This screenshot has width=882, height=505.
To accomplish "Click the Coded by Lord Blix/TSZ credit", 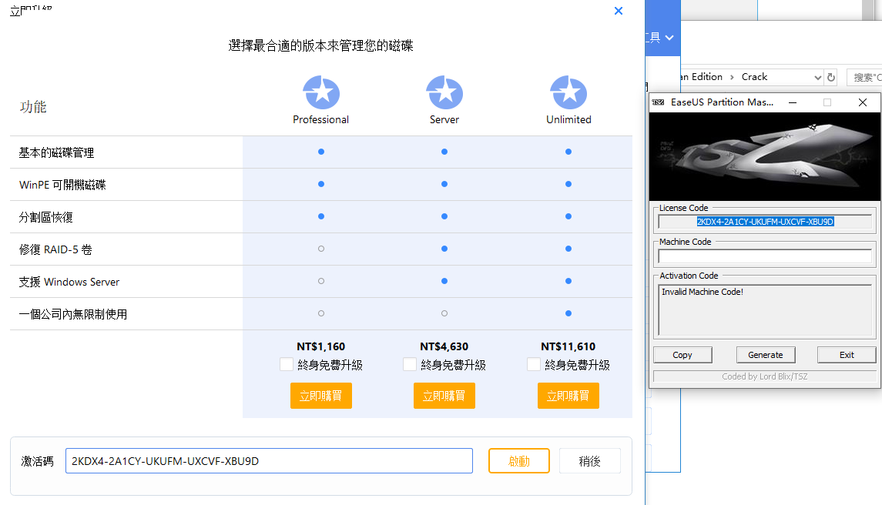I will coord(765,376).
